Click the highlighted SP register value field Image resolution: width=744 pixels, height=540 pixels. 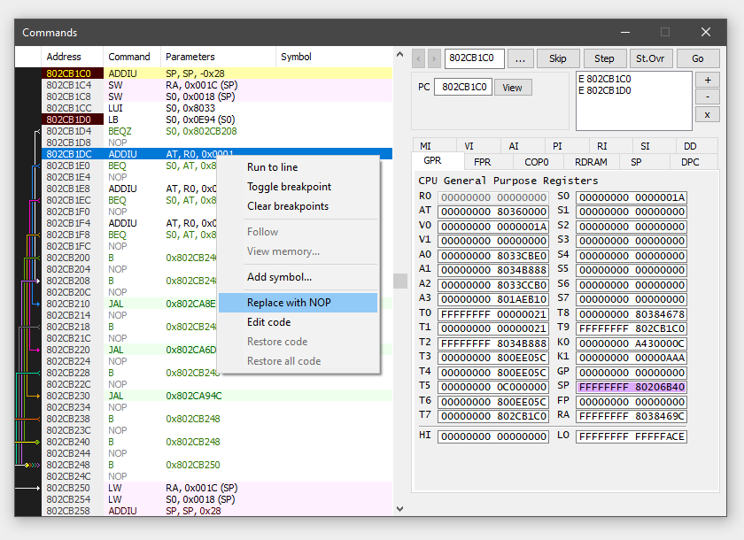coord(631,387)
